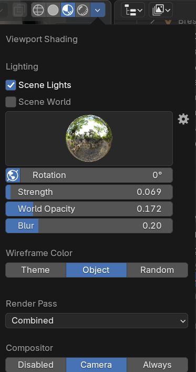
Task: Switch to Solid viewport shading
Action: pyautogui.click(x=53, y=10)
